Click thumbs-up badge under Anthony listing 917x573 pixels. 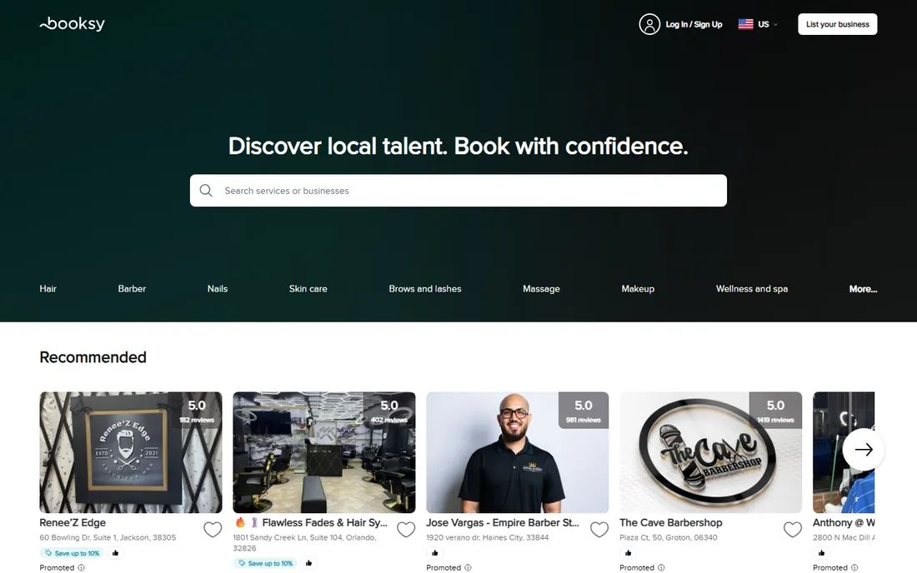pos(821,552)
